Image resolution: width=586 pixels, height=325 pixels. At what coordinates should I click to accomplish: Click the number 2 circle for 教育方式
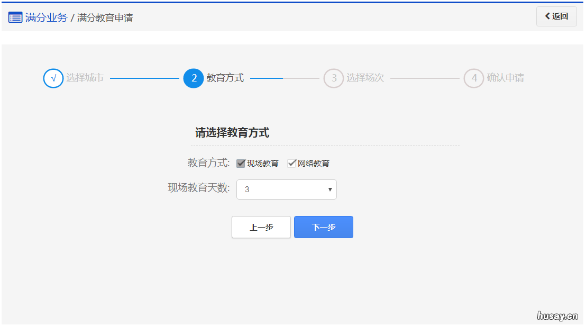(194, 78)
